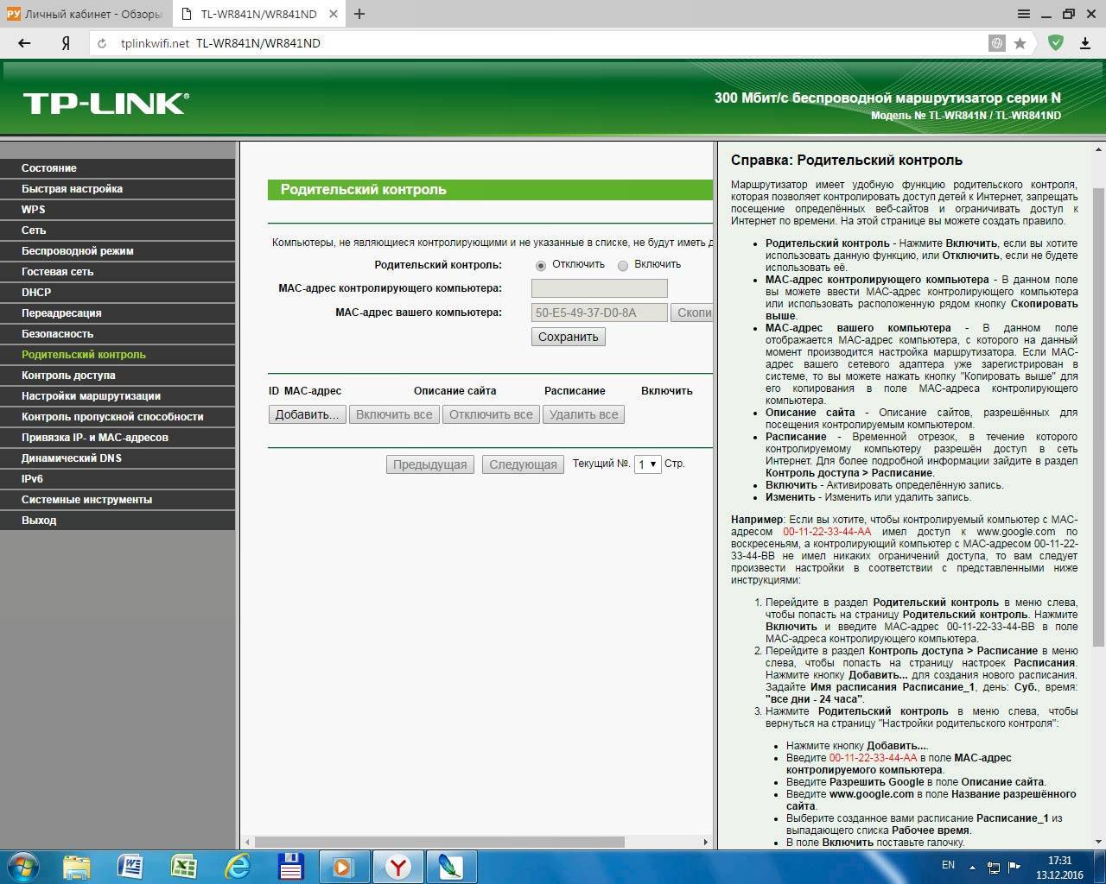
Task: Open the Yandex home page icon
Action: [66, 43]
